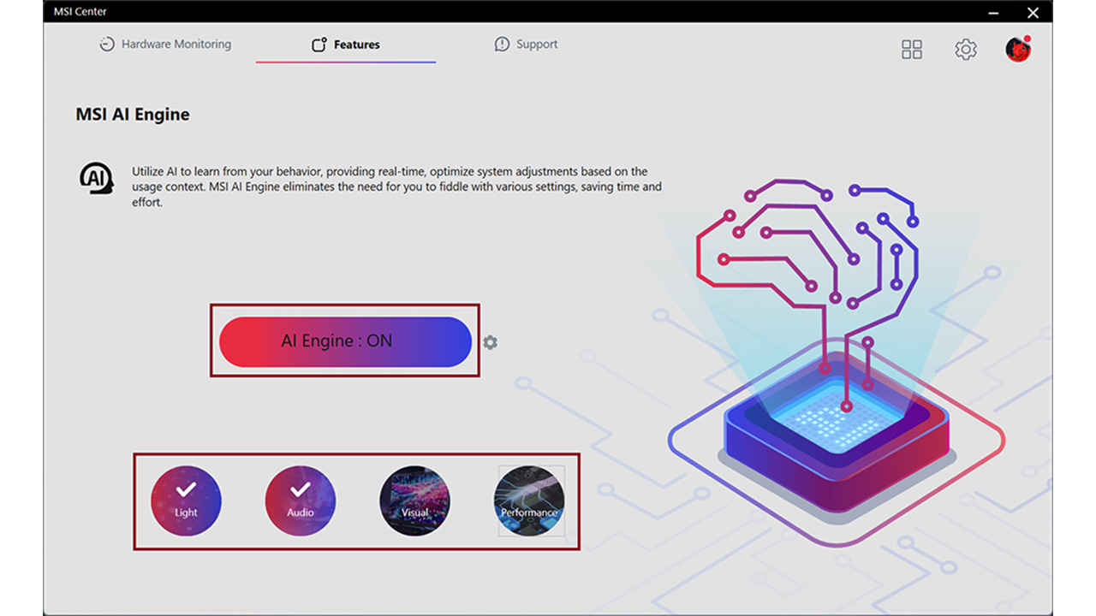Open MSI Center settings gear in header
The height and width of the screenshot is (616, 1096).
click(x=966, y=50)
